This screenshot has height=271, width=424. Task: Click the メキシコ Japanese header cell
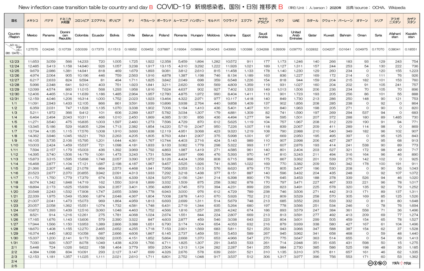(x=32, y=21)
